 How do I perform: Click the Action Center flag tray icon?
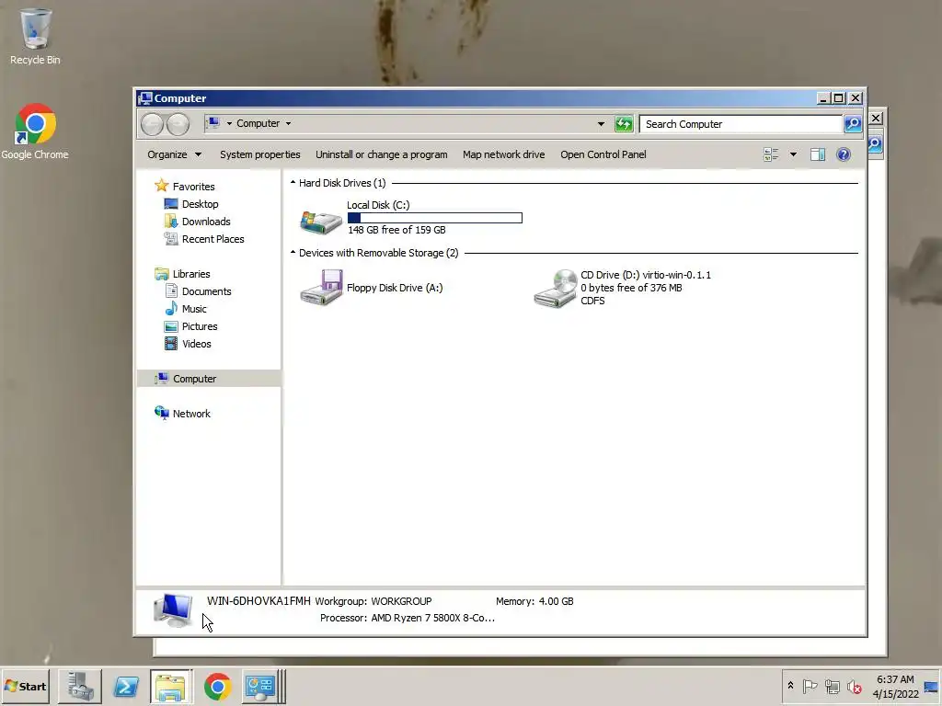(x=810, y=686)
